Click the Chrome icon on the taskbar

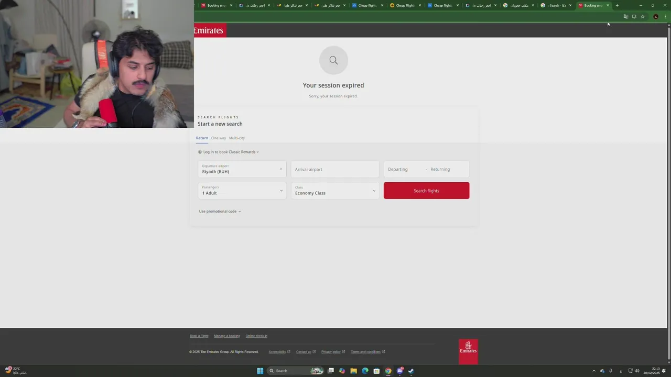388,371
